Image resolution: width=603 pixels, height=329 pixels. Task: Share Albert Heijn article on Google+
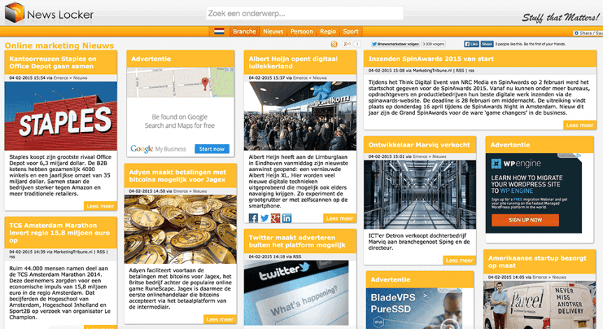pyautogui.click(x=276, y=218)
